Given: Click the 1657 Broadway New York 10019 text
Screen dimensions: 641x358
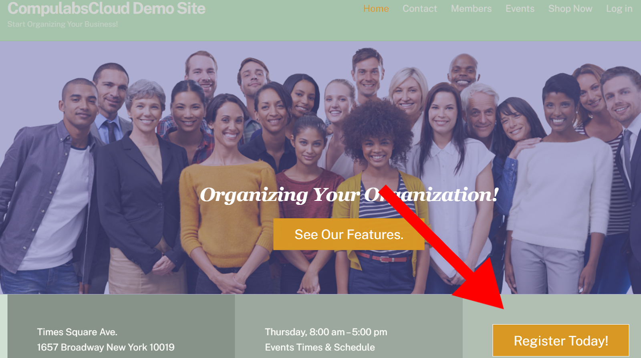Looking at the screenshot, I should [x=106, y=347].
